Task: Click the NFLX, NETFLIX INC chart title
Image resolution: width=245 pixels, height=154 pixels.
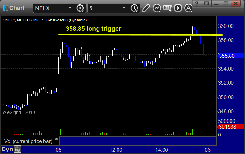Action: click(45, 20)
